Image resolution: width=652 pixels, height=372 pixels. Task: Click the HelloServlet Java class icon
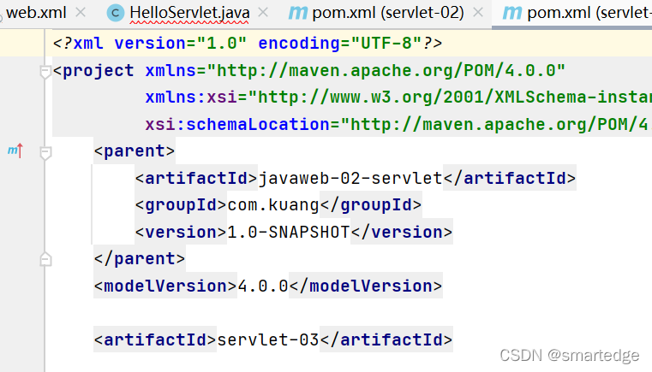click(116, 14)
